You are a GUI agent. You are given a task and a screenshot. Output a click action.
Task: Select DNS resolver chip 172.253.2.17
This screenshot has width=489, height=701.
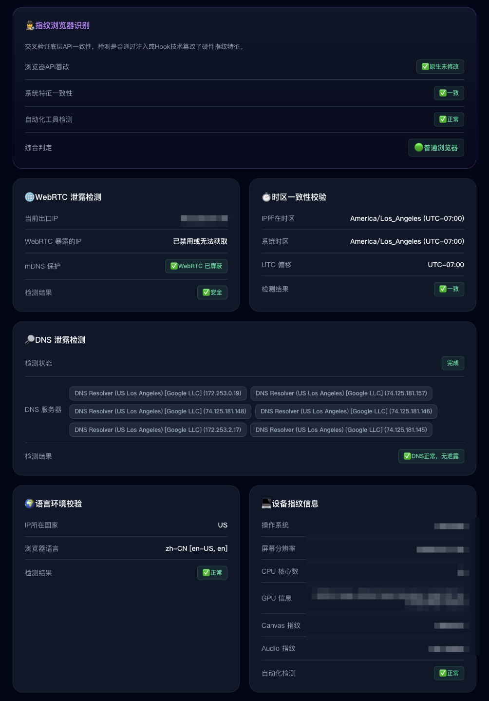click(x=158, y=430)
